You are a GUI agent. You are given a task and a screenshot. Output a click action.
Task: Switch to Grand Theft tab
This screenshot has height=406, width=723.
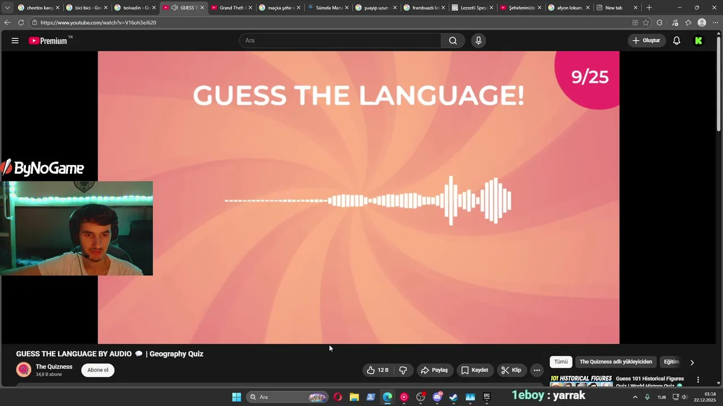(x=230, y=8)
